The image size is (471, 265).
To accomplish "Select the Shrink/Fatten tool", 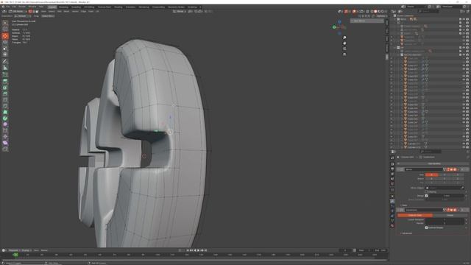I will pyautogui.click(x=5, y=137).
